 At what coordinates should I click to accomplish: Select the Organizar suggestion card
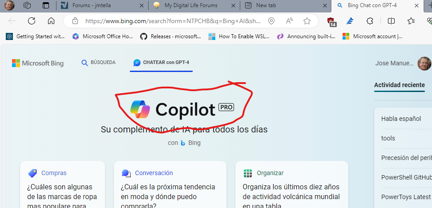(x=292, y=184)
